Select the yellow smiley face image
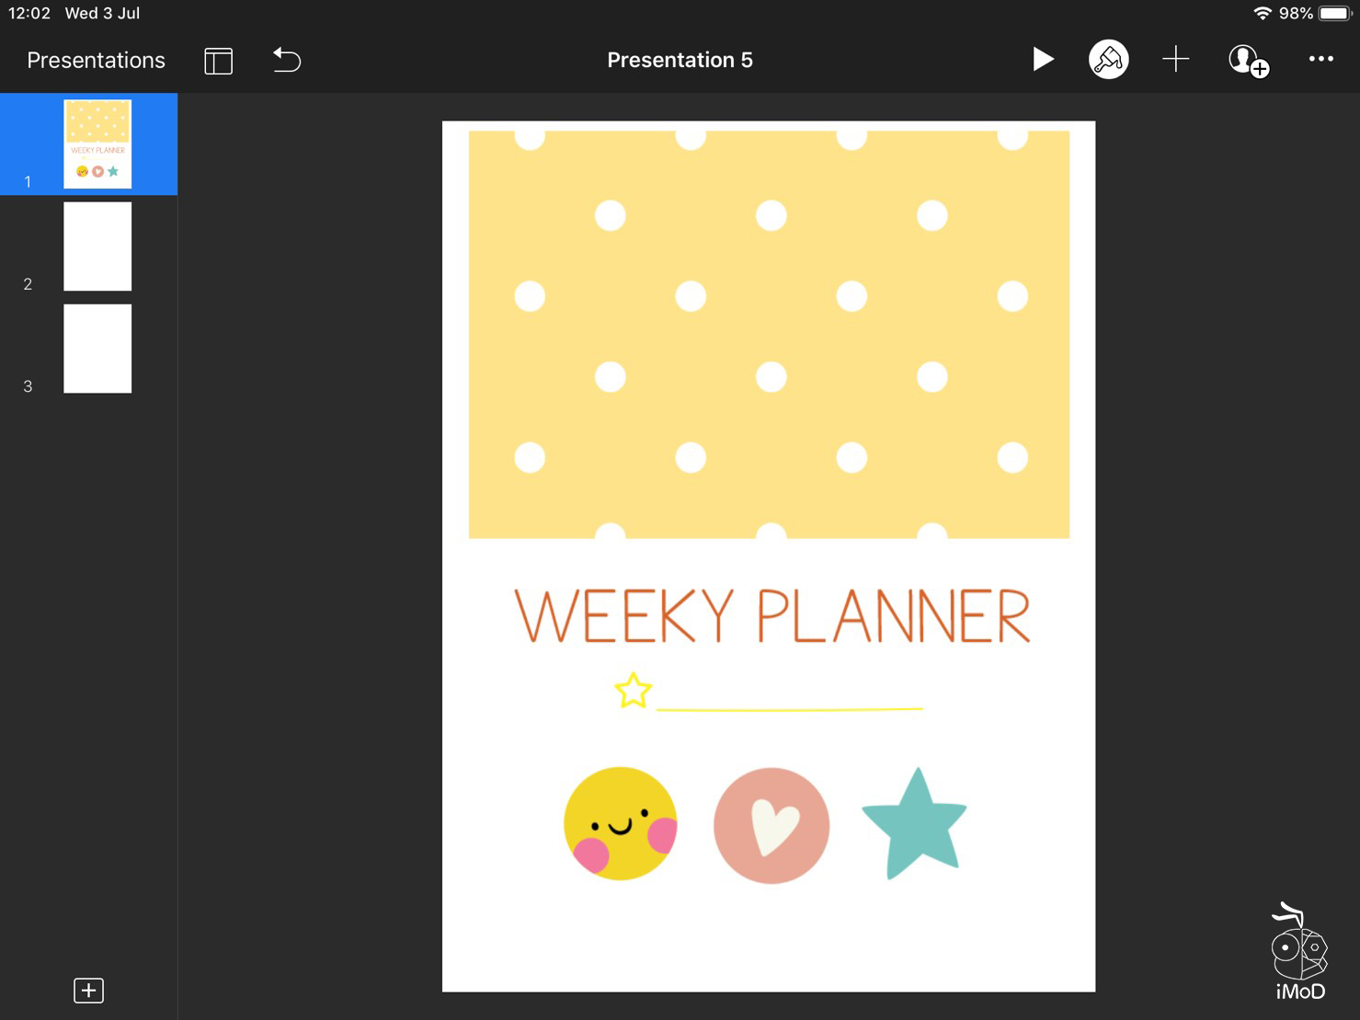The height and width of the screenshot is (1020, 1360). click(621, 824)
